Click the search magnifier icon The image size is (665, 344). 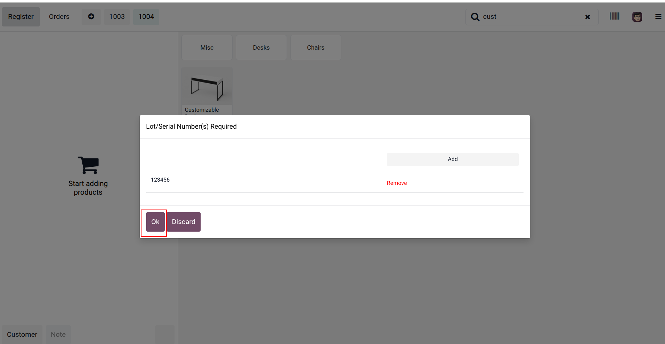(x=475, y=17)
